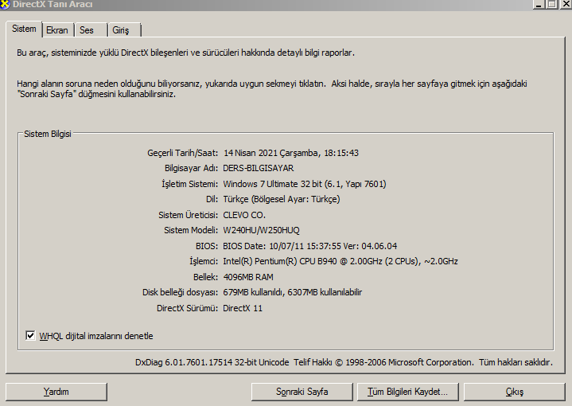This screenshot has width=572, height=406.
Task: Toggle WHQL dijital imzalarını denetle checkbox
Action: tap(31, 335)
